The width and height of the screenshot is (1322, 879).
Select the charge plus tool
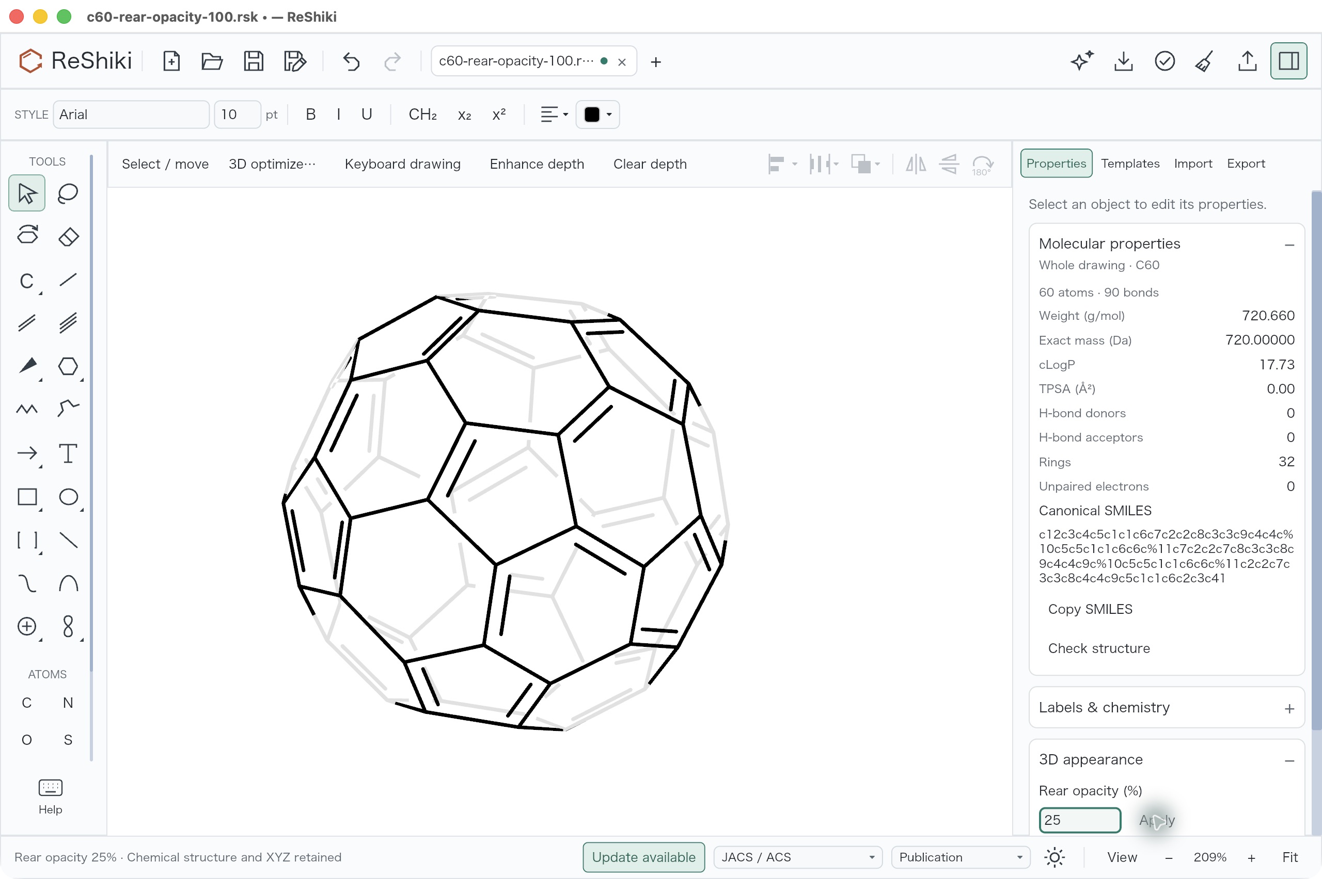(27, 626)
